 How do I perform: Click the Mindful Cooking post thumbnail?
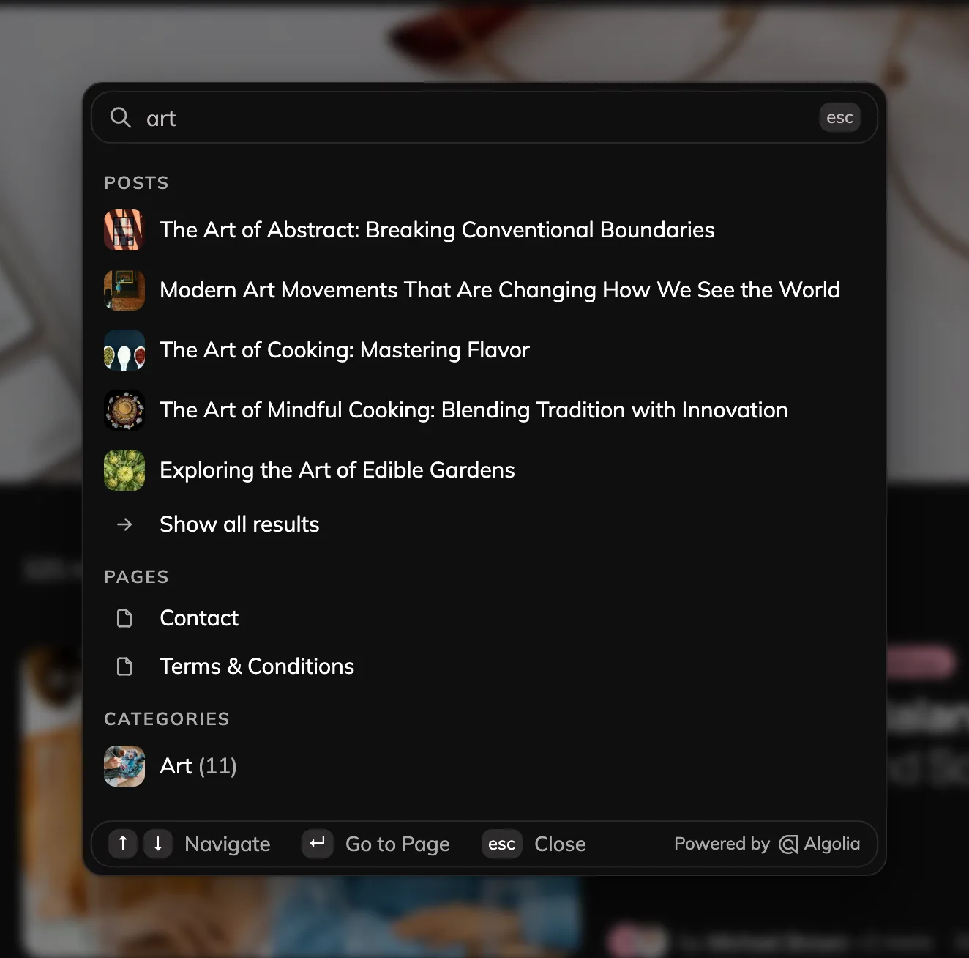124,410
